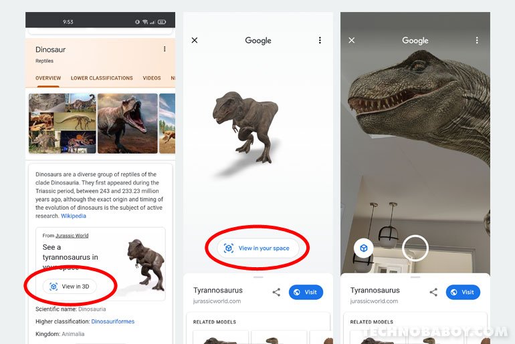515x344 pixels.
Task: Tap the Reptiles subtitle text
Action: [44, 61]
